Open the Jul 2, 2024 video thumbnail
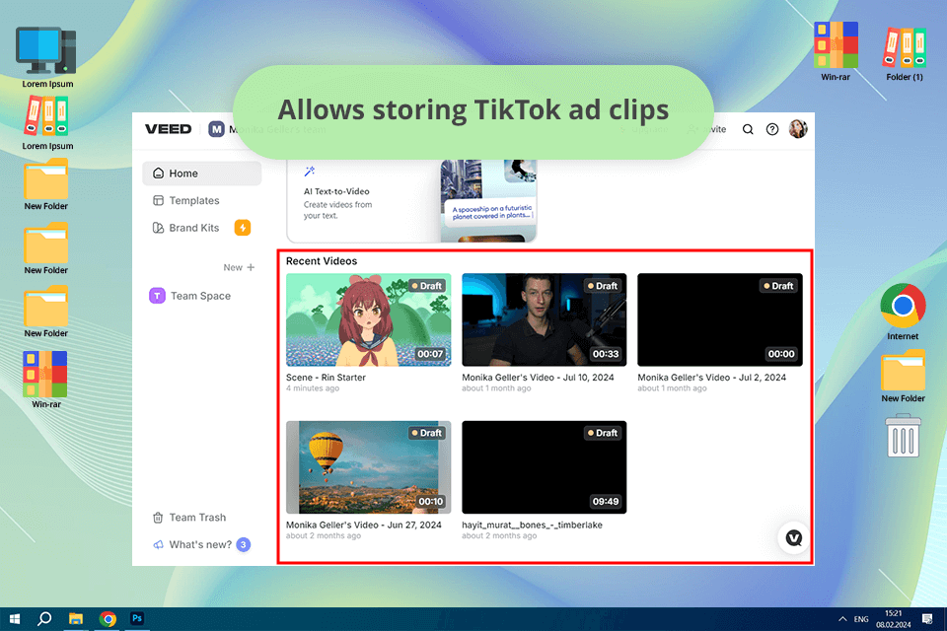This screenshot has height=631, width=947. (x=720, y=320)
